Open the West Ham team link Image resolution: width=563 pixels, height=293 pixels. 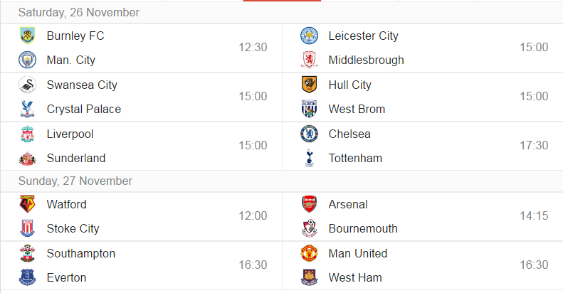pos(355,277)
